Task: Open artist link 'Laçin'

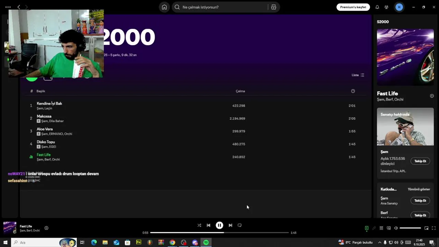Action: 48,108
